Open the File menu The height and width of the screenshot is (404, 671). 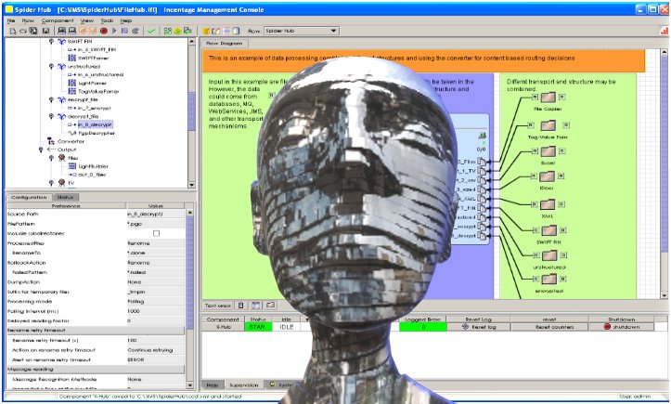pyautogui.click(x=11, y=20)
